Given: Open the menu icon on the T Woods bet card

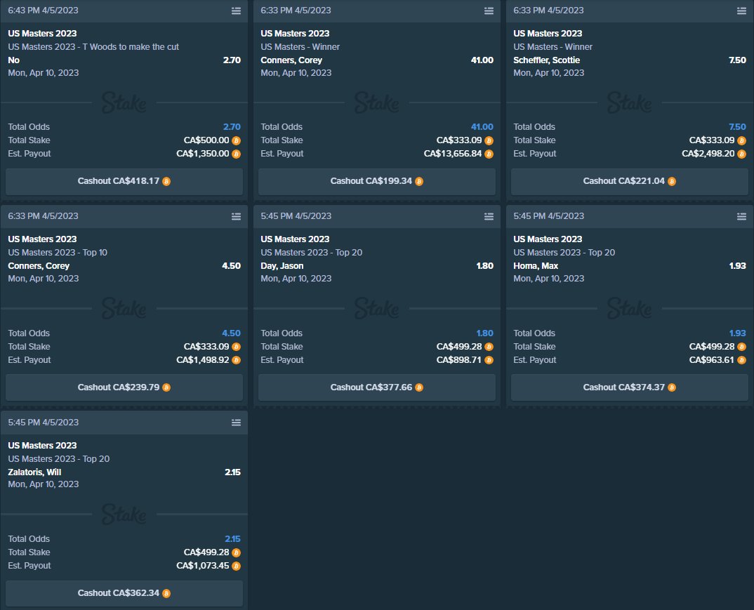Looking at the screenshot, I should [237, 11].
